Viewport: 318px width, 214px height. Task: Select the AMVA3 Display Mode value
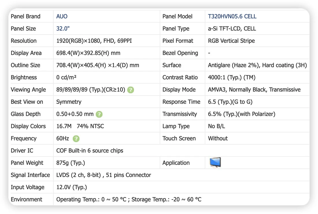254,90
